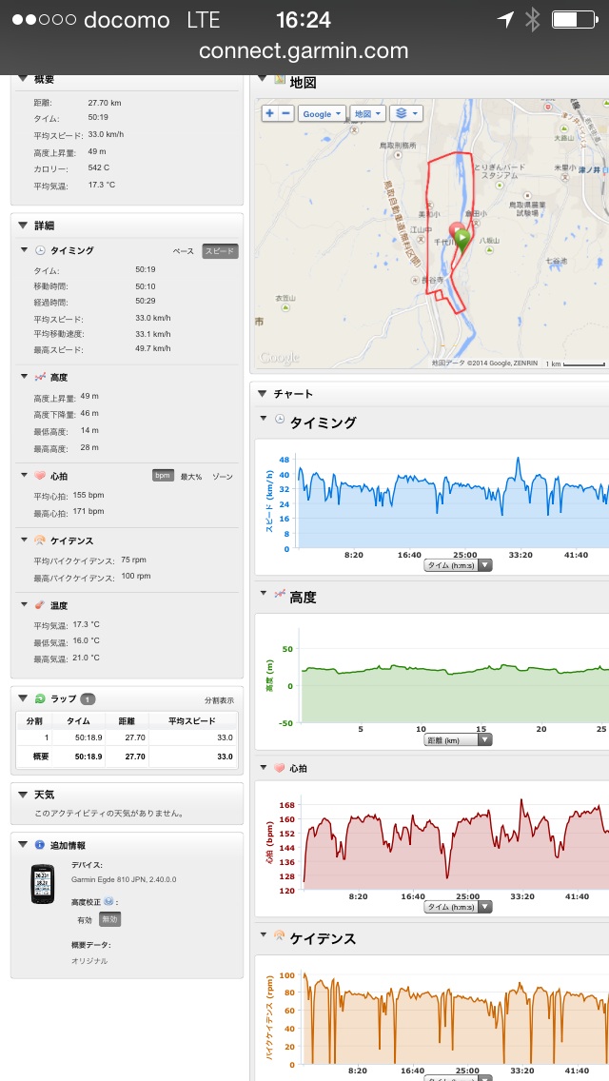Viewport: 609px width, 1081px height.
Task: Click the lap count badge 1
Action: coord(88,699)
